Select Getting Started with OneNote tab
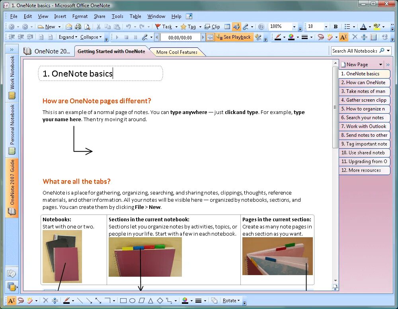 click(x=111, y=51)
